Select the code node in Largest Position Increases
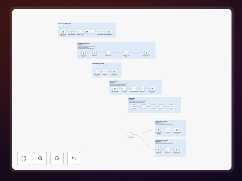Image resolution: width=242 pixels, height=181 pixels. (168, 130)
